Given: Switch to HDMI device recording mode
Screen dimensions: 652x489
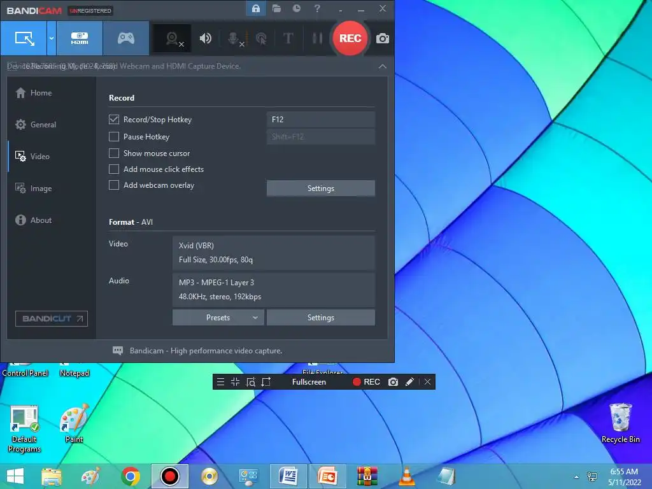Looking at the screenshot, I should pyautogui.click(x=80, y=38).
